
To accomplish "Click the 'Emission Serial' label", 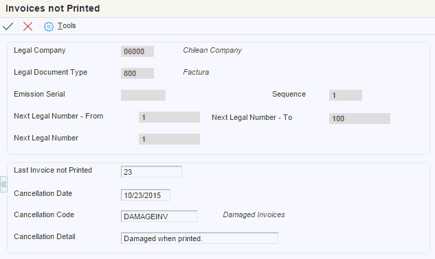I will [x=39, y=94].
